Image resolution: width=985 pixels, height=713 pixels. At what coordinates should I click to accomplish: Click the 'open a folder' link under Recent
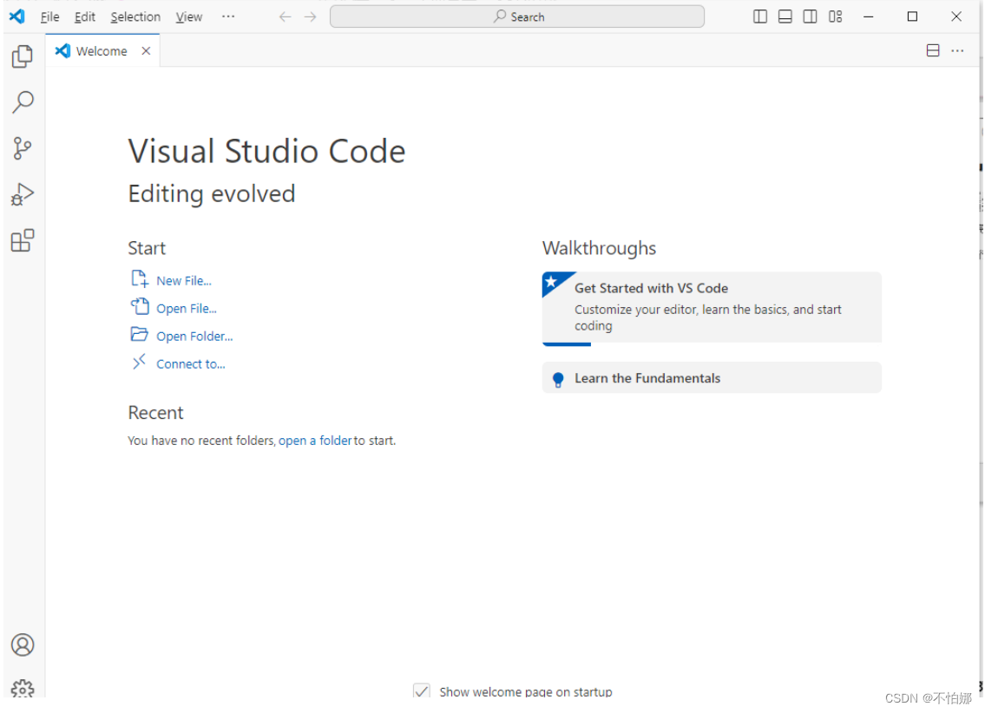315,441
